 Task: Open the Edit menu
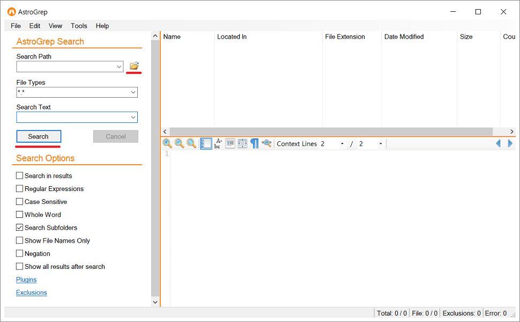point(35,26)
